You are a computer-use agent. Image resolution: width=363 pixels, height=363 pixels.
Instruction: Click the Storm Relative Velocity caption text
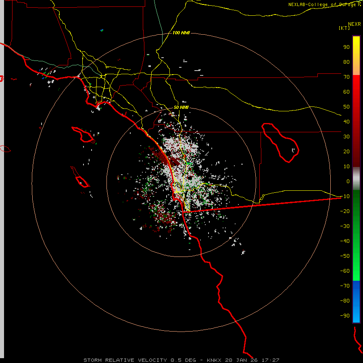pos(181,360)
